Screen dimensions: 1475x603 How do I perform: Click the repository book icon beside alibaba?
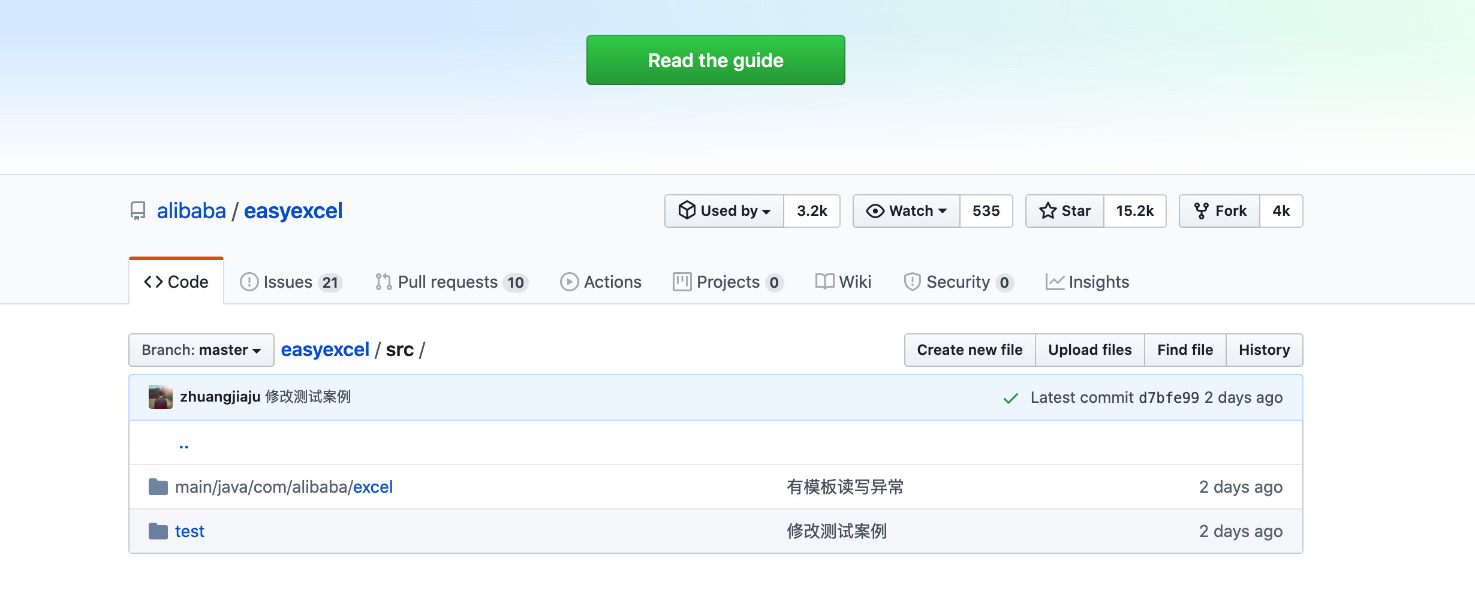(138, 211)
